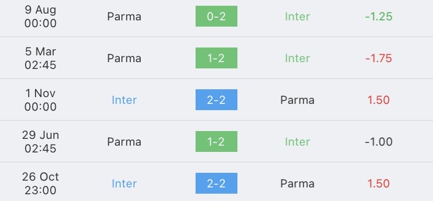Select away team Parma in 1 Nov match
Viewport: 433px width, 201px height.
298,100
